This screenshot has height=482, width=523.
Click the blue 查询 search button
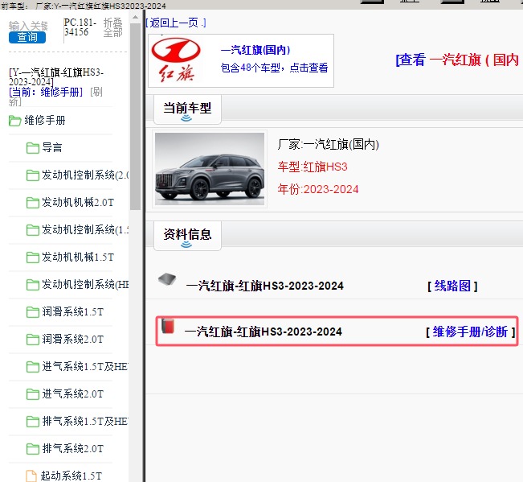[x=27, y=37]
